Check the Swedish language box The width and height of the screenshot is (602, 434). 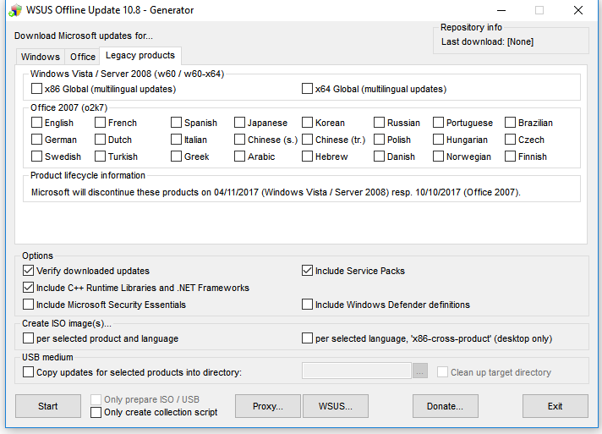click(x=36, y=157)
